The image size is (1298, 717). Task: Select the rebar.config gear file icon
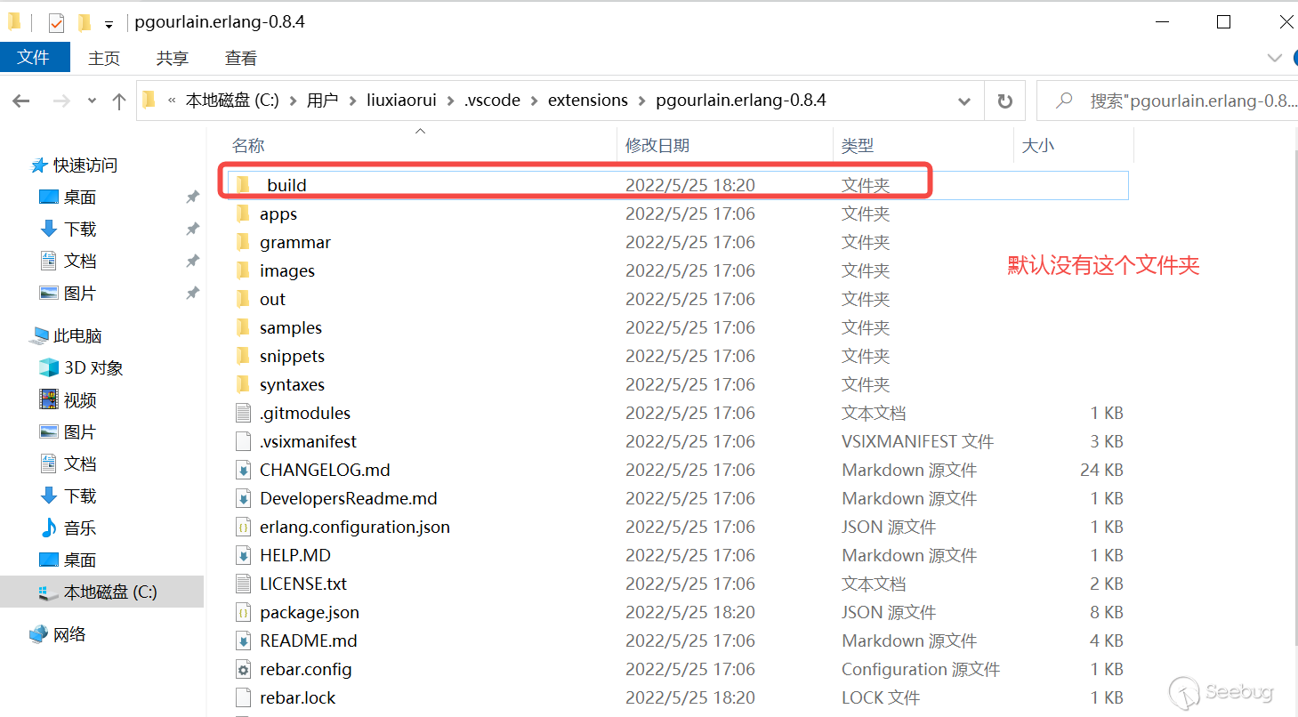[x=243, y=669]
